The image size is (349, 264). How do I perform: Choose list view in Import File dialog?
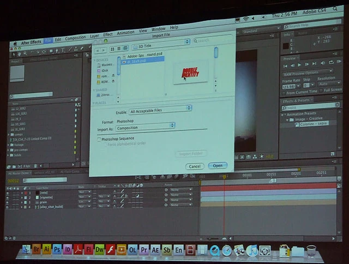click(x=119, y=49)
